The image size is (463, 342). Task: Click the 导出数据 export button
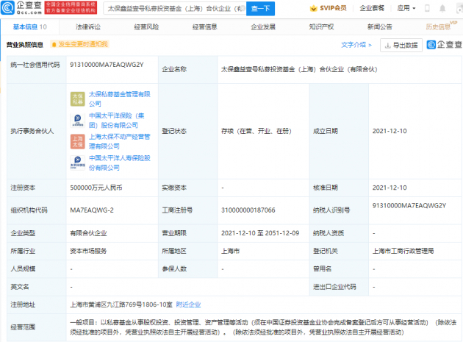[x=401, y=45]
